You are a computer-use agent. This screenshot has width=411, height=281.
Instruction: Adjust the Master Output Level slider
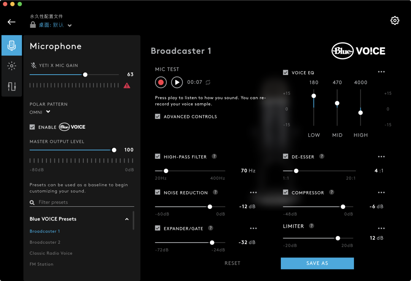click(73, 150)
